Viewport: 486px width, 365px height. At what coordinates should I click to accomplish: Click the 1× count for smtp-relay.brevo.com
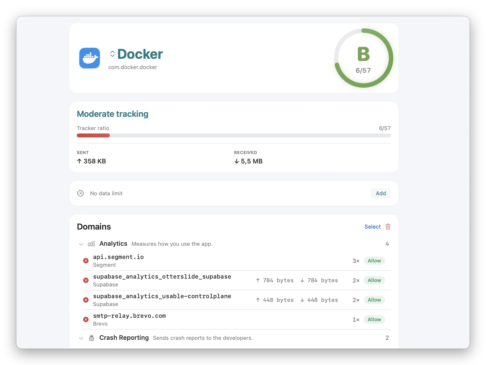pos(356,319)
